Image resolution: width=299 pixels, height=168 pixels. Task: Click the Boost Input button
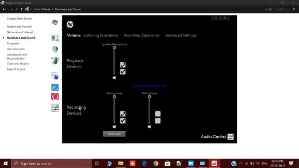point(114,134)
